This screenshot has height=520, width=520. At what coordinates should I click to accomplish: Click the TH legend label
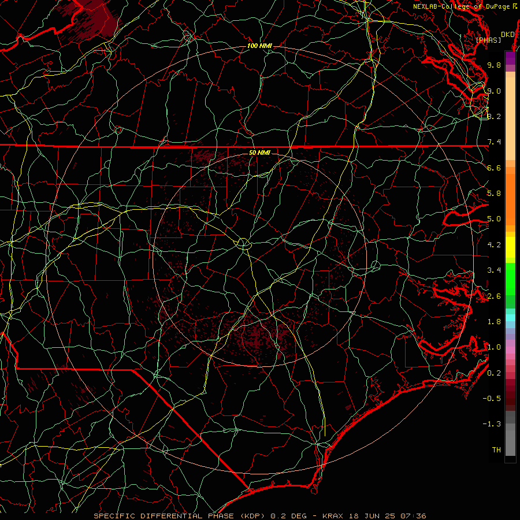496,450
